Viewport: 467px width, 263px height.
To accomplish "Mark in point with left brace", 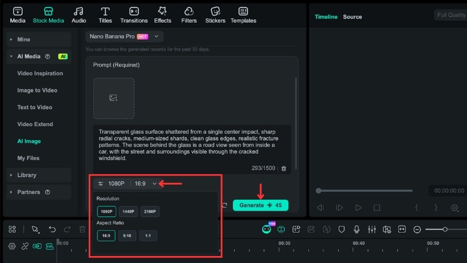I will [417, 207].
